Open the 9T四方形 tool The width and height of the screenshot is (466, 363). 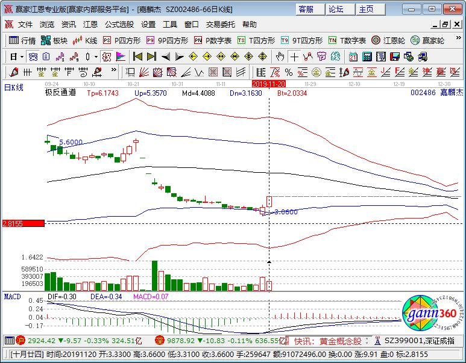301,40
